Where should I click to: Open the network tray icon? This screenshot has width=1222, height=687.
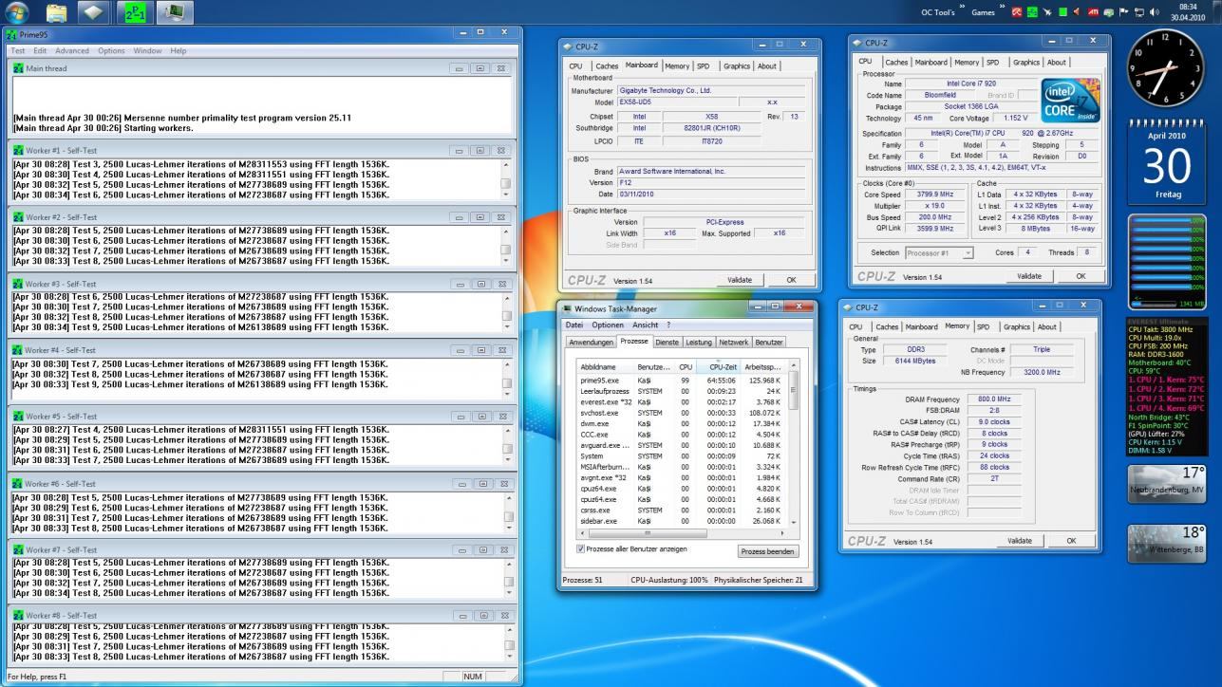1138,12
